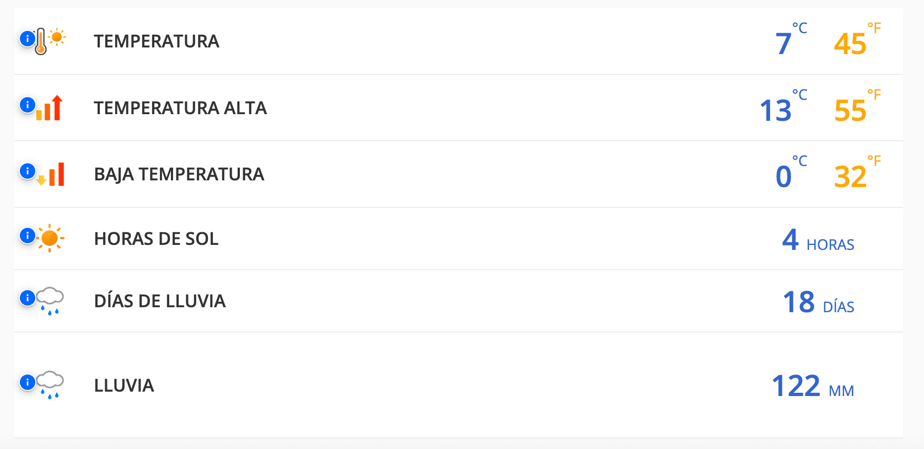Click the orange sun icon for sunshine hours
The width and height of the screenshot is (924, 449).
point(50,238)
